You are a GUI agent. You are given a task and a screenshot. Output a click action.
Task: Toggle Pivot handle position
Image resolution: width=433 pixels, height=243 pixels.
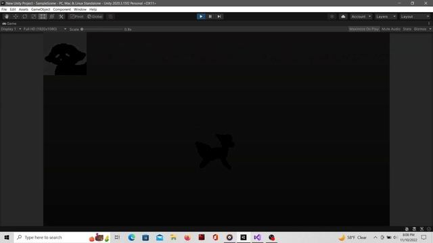click(76, 16)
